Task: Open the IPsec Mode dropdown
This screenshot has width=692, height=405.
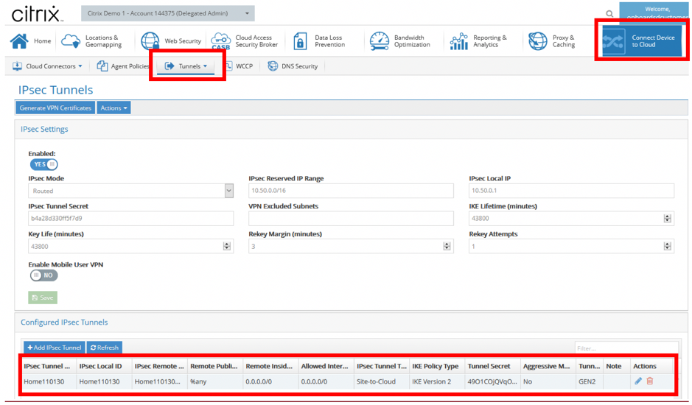Action: (x=130, y=191)
